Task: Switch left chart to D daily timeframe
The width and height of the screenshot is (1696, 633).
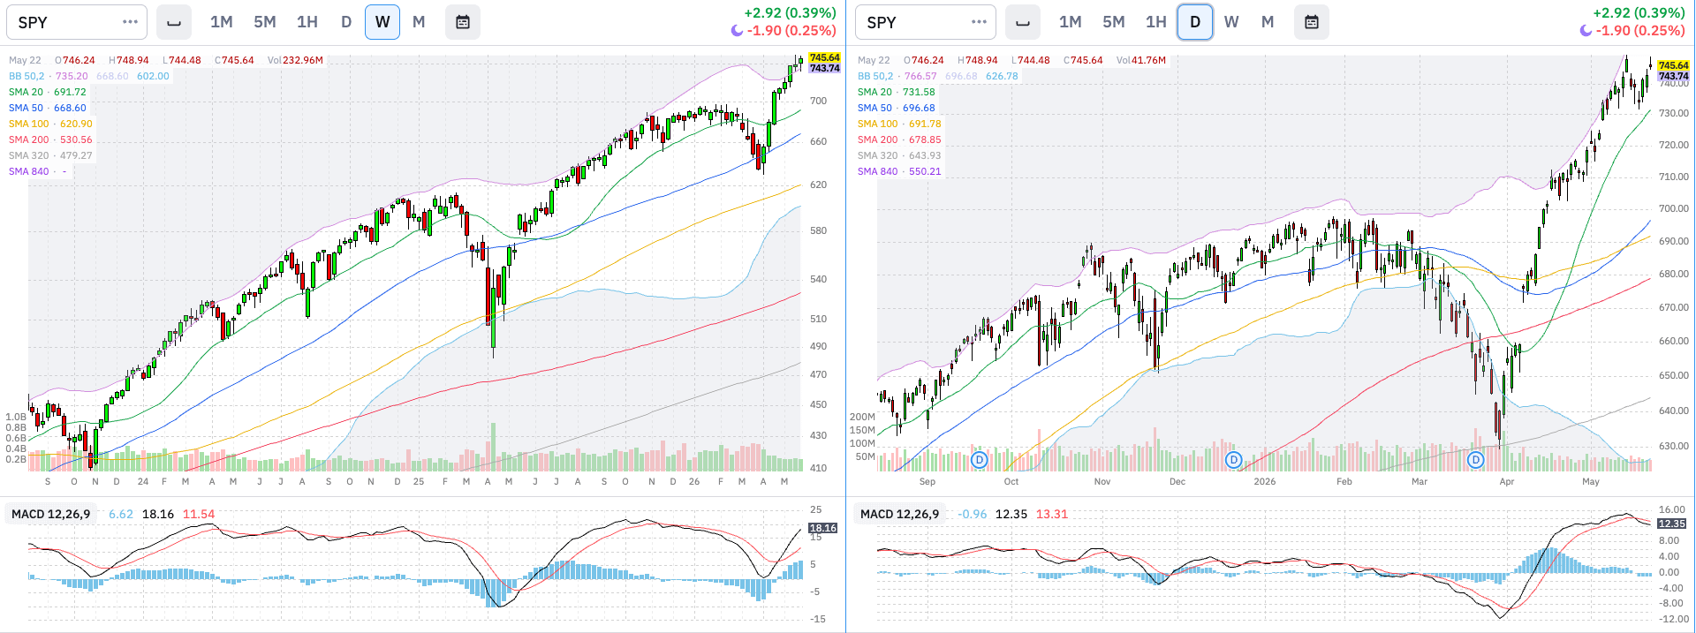Action: (x=346, y=22)
